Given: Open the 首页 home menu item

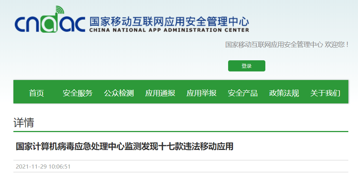Looking at the screenshot, I should (36, 93).
